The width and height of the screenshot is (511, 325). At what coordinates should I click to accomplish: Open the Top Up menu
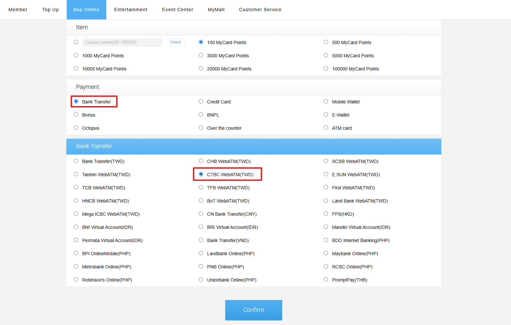pos(50,10)
